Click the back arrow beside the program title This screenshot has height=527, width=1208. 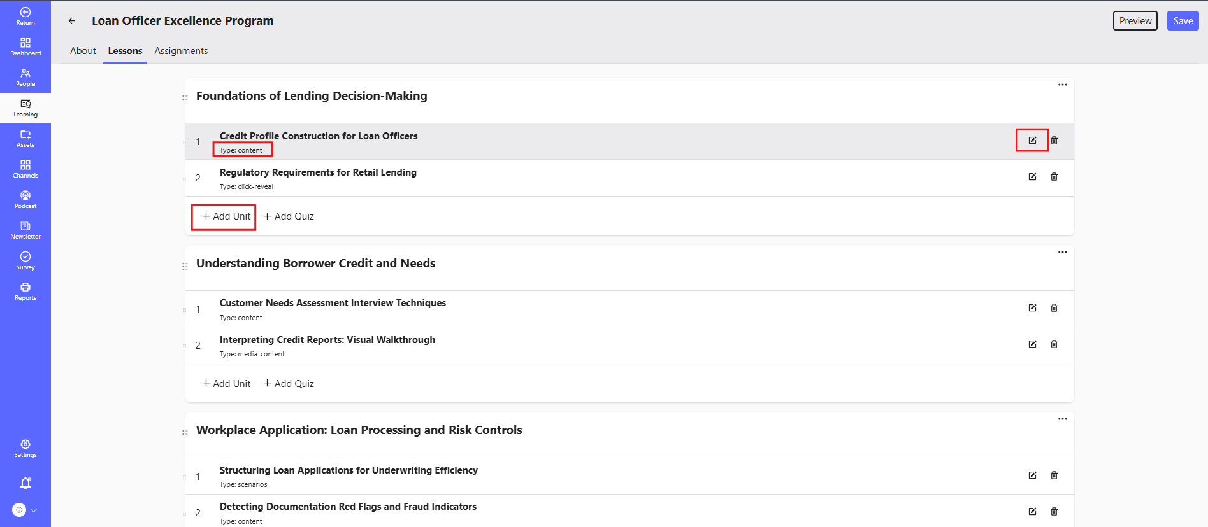click(72, 21)
